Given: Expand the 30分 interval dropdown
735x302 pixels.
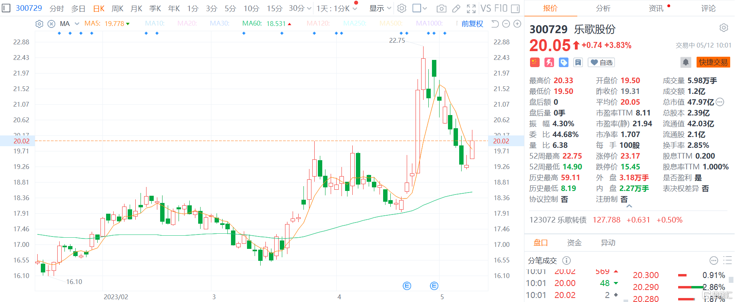Looking at the screenshot, I should tap(309, 8).
